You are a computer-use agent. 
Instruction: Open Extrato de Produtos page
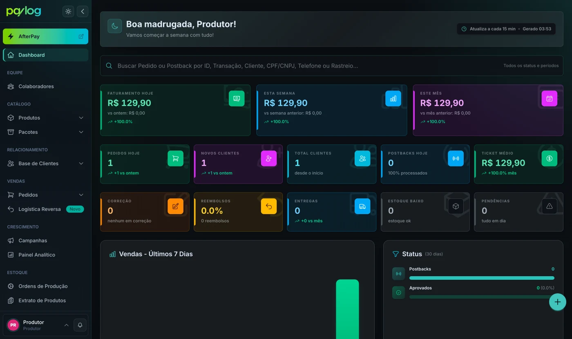(x=45, y=301)
